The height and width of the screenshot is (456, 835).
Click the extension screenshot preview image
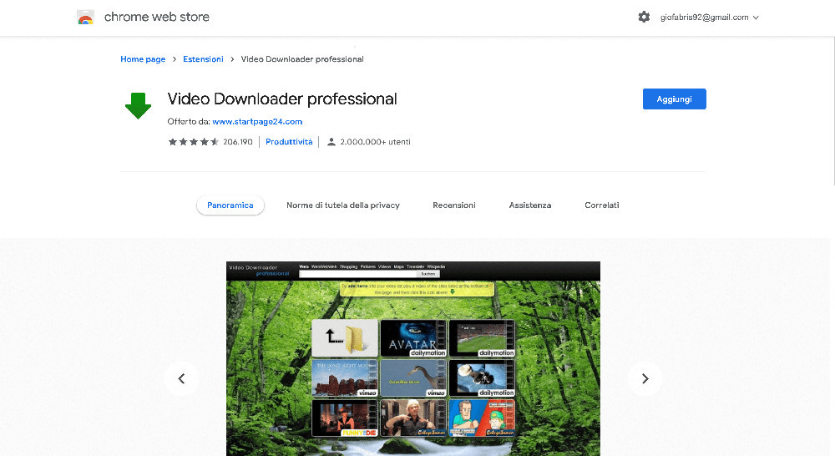pos(413,358)
